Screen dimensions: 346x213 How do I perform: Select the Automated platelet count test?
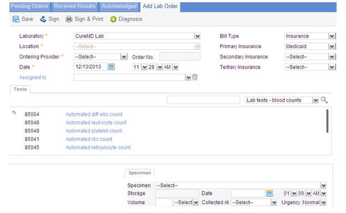(x=94, y=131)
